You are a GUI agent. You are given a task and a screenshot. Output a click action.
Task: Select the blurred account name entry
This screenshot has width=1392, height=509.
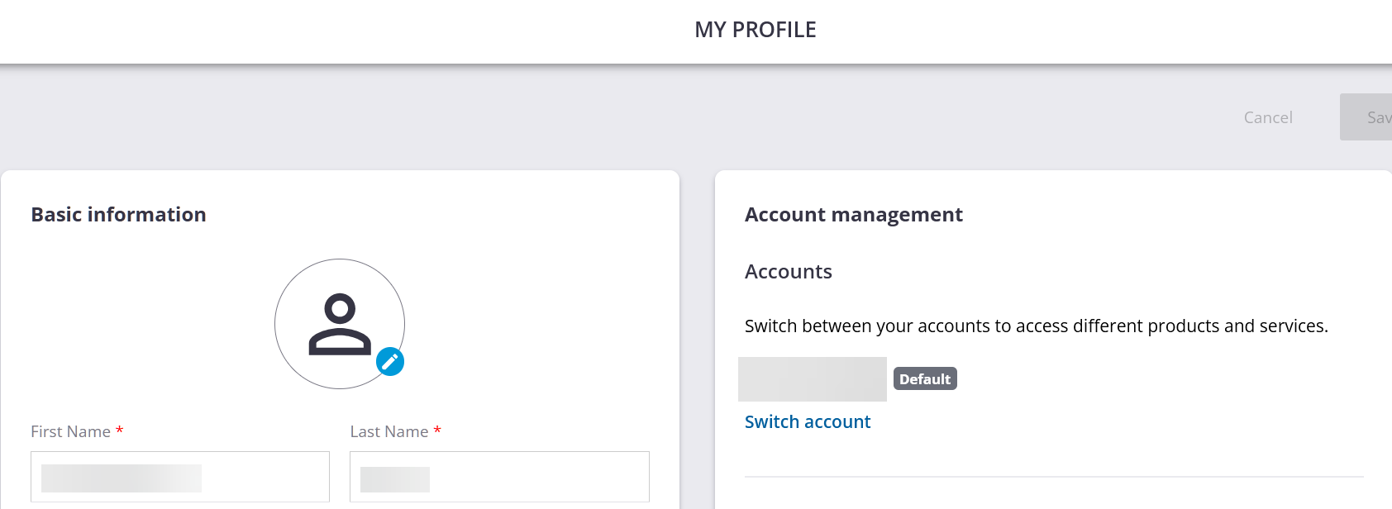(812, 379)
